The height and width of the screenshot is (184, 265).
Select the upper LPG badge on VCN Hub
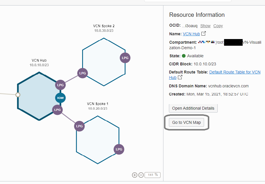pos(60,85)
